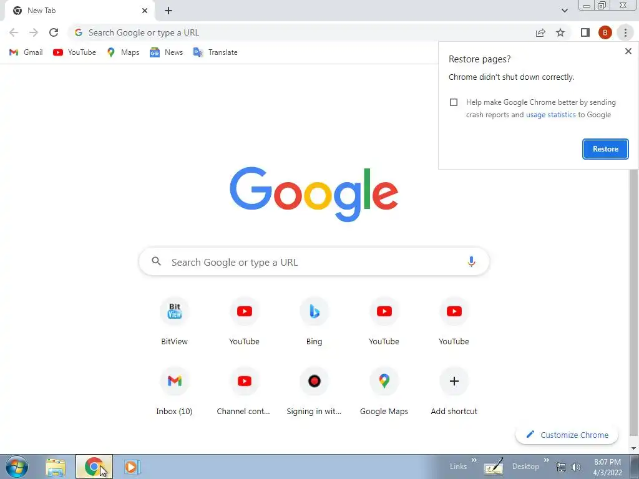Bookmark this tab with the star icon
The image size is (639, 479).
pyautogui.click(x=560, y=32)
